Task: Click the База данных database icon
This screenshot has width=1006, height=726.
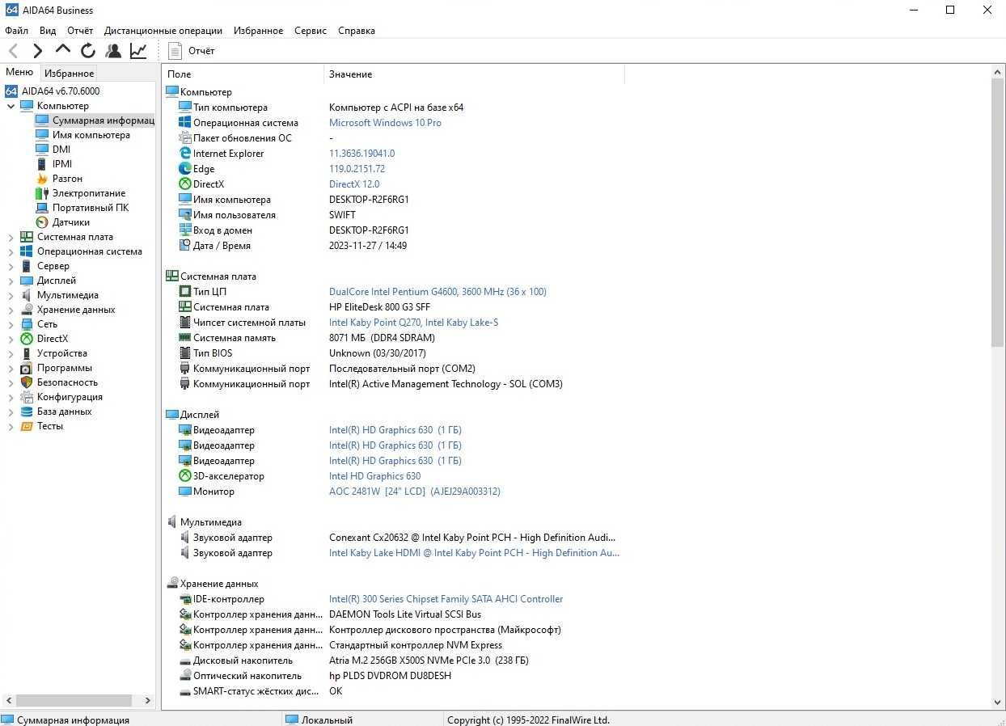Action: pyautogui.click(x=27, y=412)
